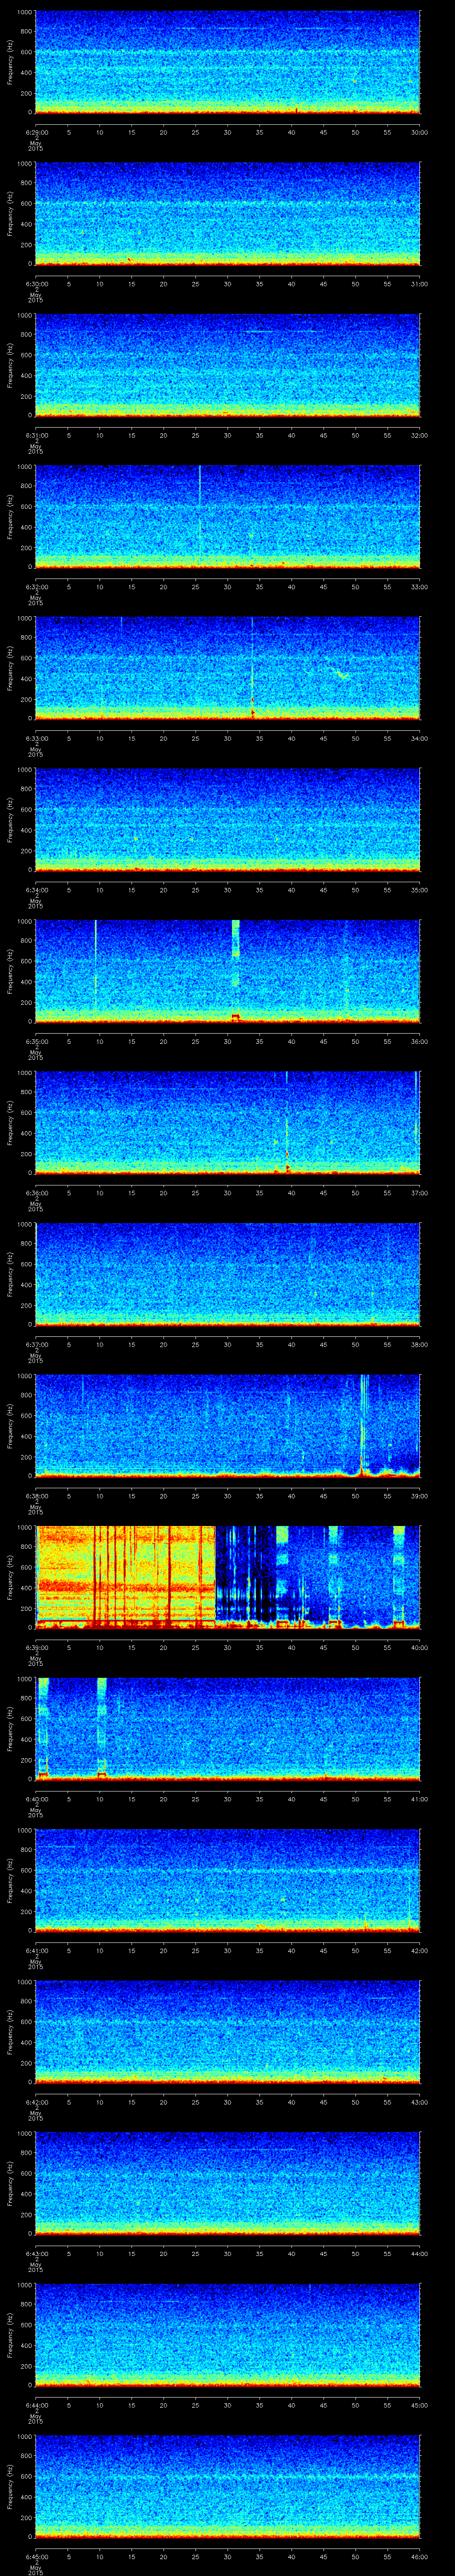Viewport: 455px width, 2576px height.
Task: Click the 30 second tick under 6:35 spectrogram
Action: tap(228, 1042)
